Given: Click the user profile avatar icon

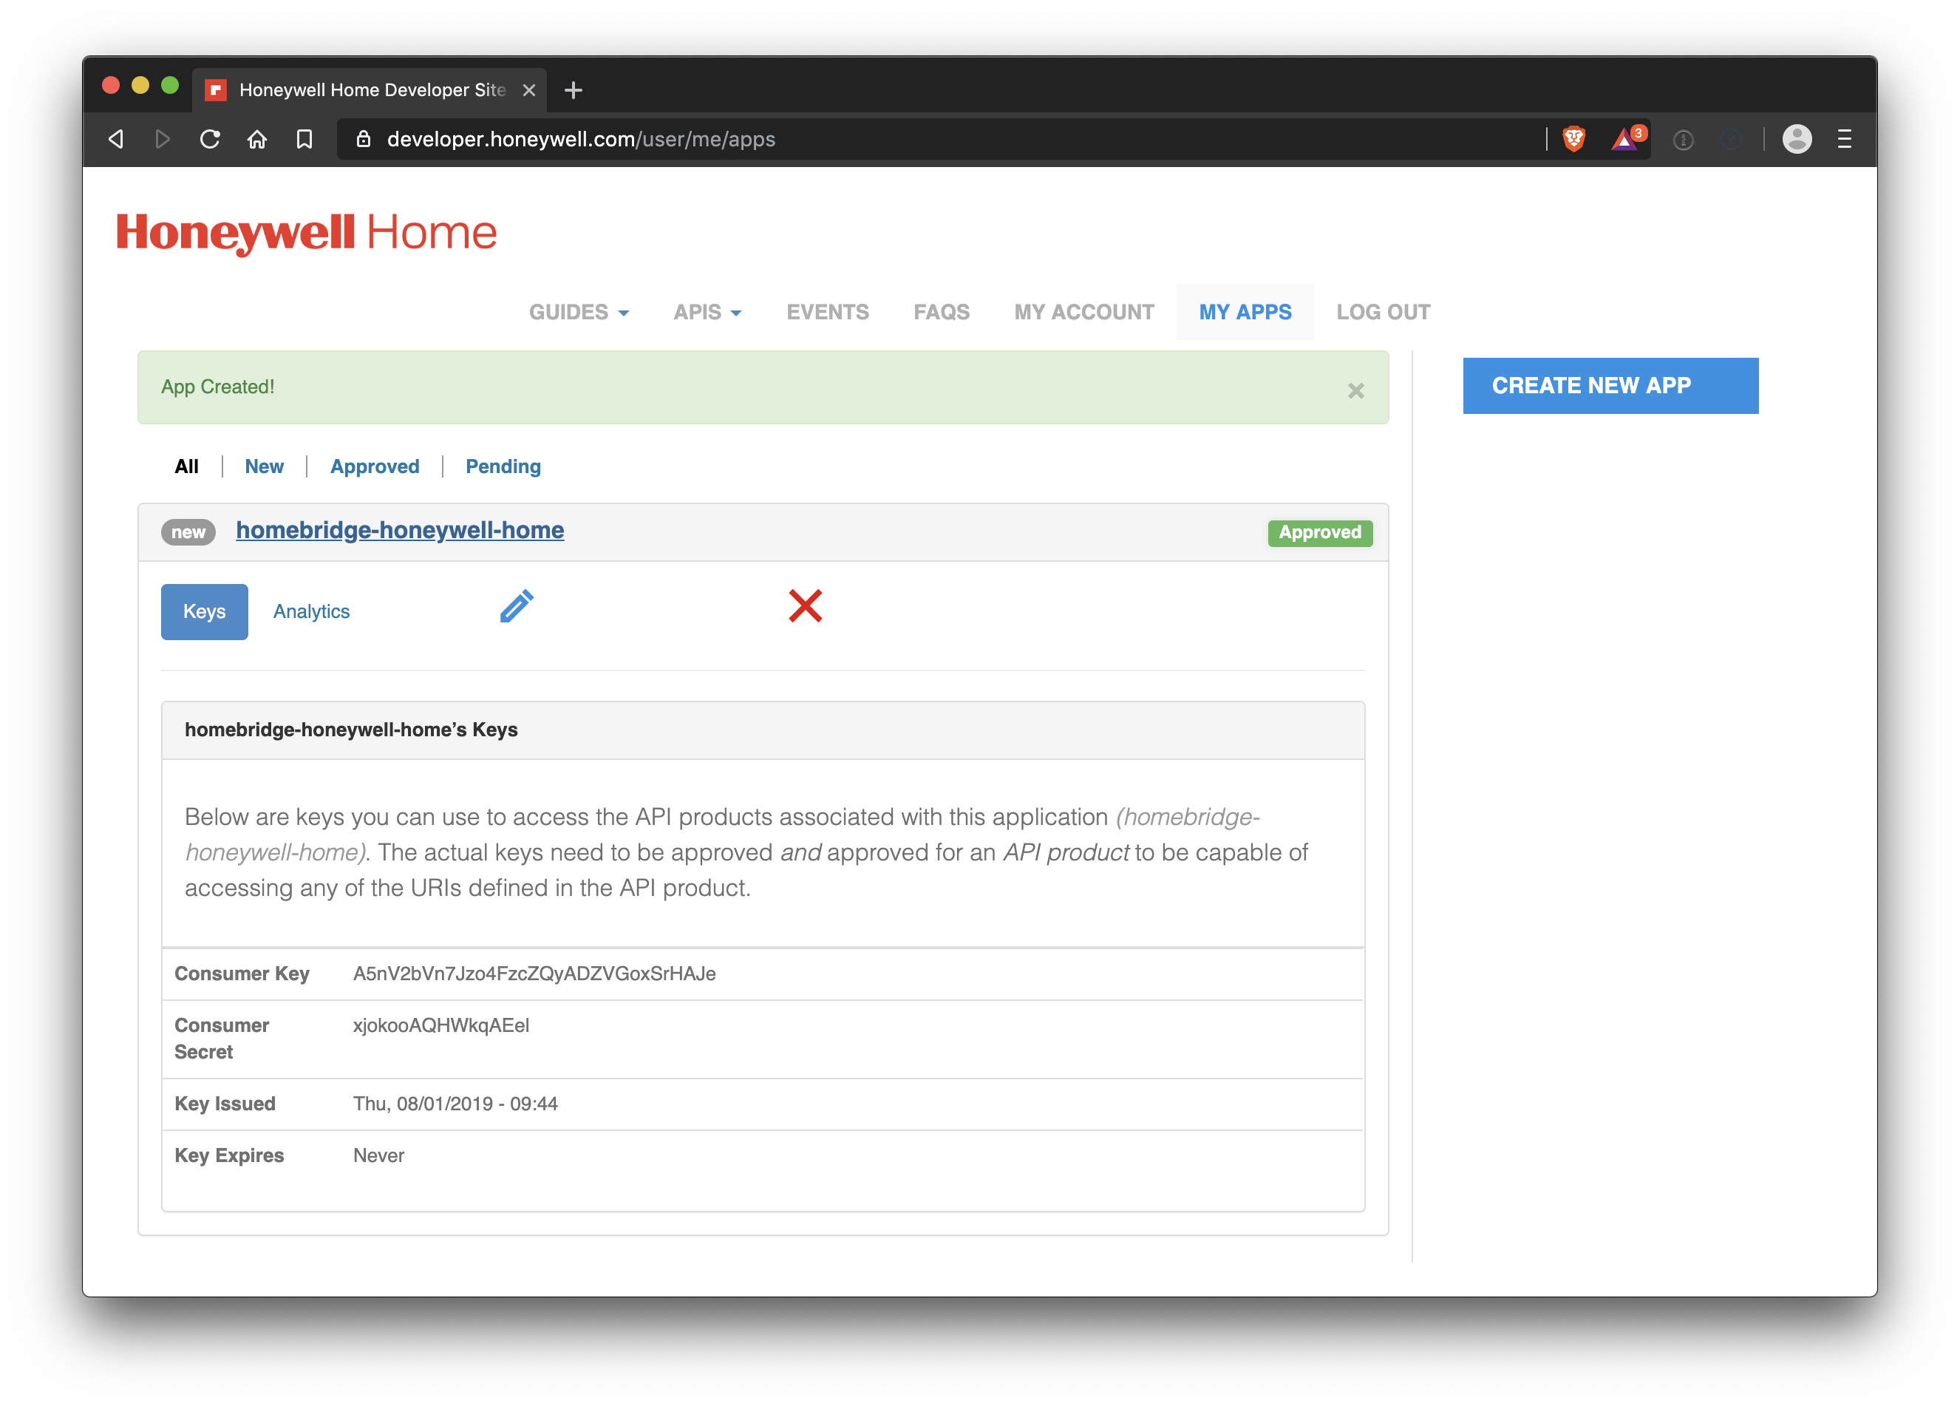Looking at the screenshot, I should pyautogui.click(x=1797, y=139).
